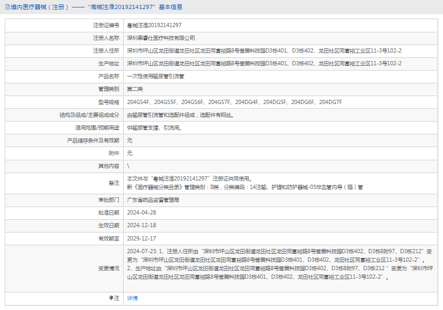The height and width of the screenshot is (310, 443).
Task: Select the 注册证编号 row label
Action: point(106,25)
